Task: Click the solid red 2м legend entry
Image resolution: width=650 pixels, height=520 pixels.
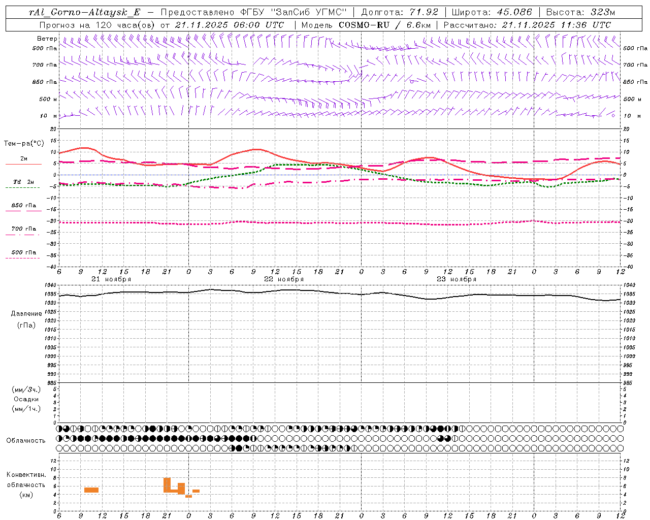Action: [x=23, y=161]
